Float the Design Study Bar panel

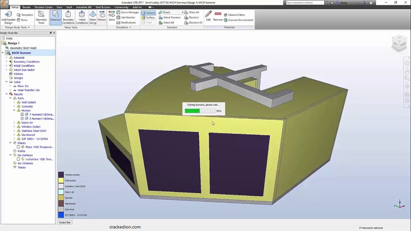point(50,33)
